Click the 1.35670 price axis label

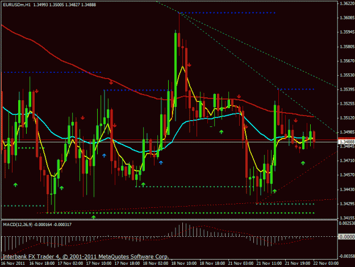point(347,61)
